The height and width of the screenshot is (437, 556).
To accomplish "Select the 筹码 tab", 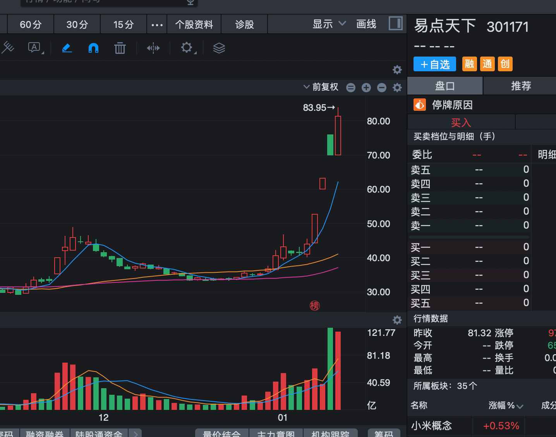I will (384, 434).
